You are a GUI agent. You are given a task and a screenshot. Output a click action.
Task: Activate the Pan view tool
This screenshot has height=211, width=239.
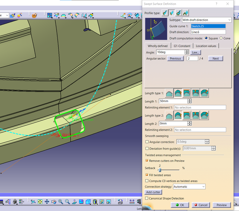click(x=47, y=202)
